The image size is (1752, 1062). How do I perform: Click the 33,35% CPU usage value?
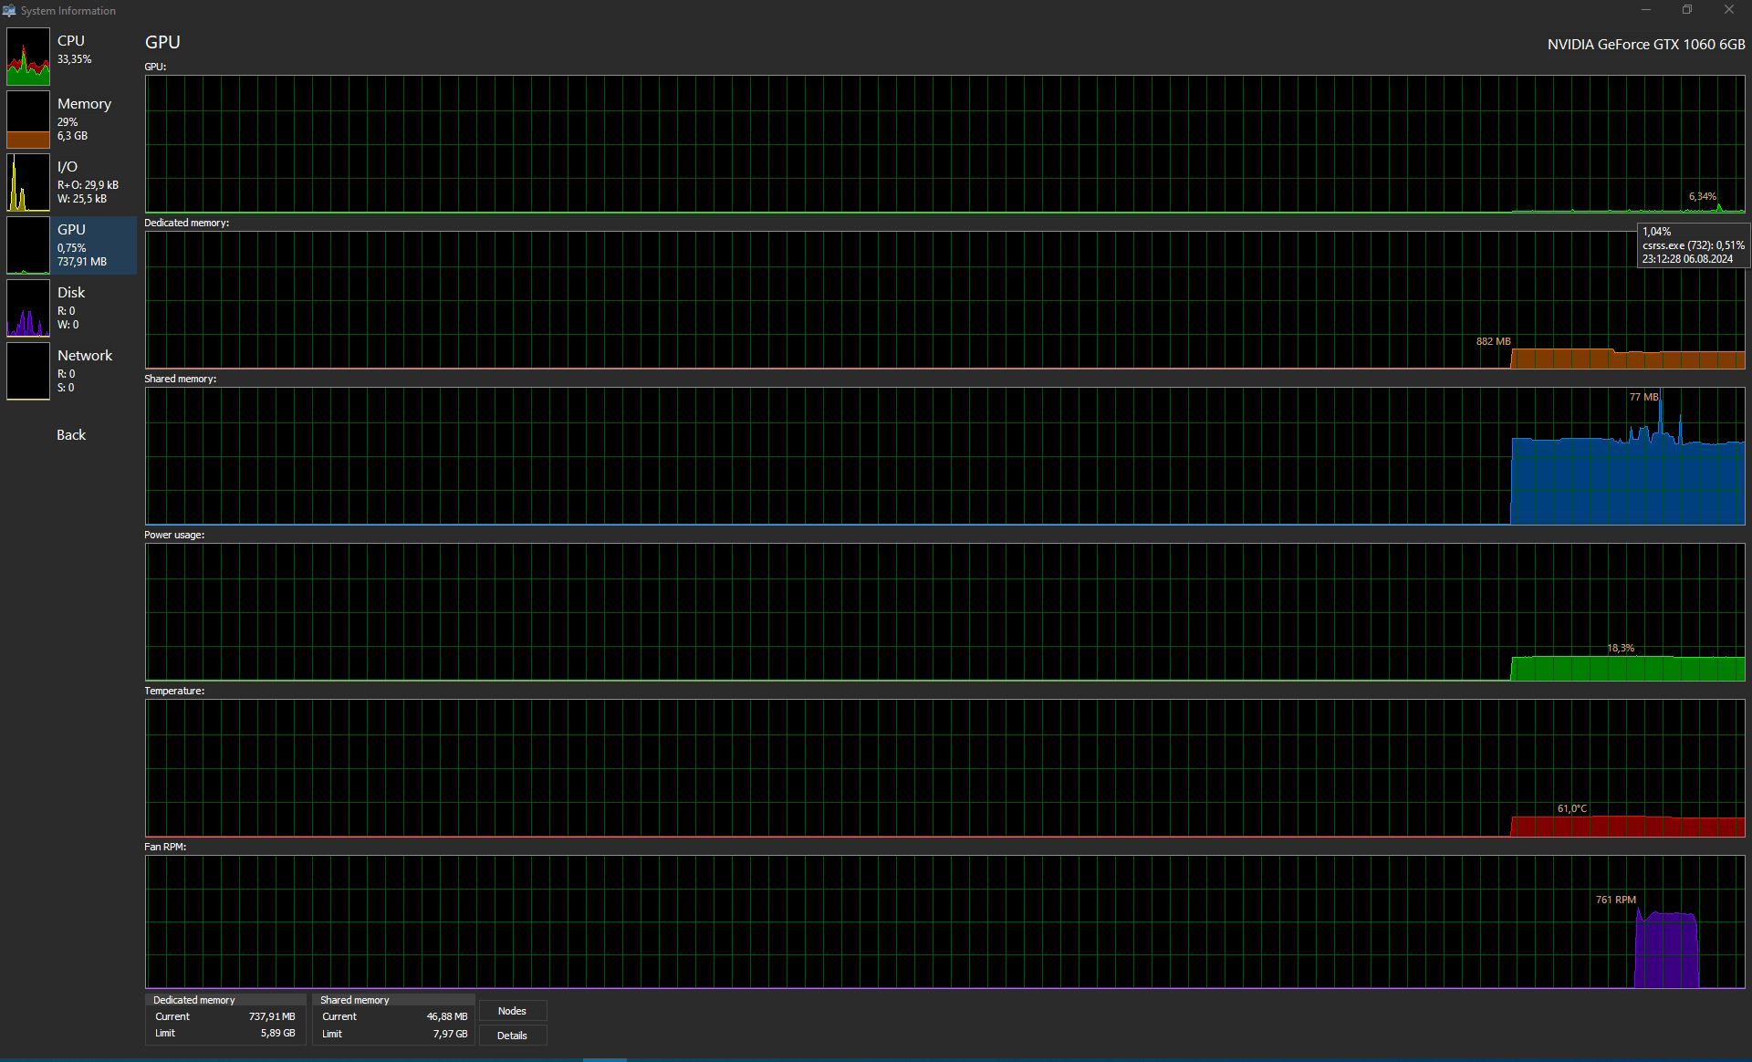pos(74,59)
